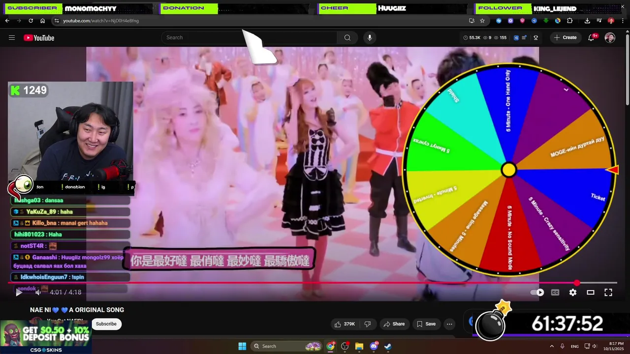Start voice search with the microphone

pos(370,37)
